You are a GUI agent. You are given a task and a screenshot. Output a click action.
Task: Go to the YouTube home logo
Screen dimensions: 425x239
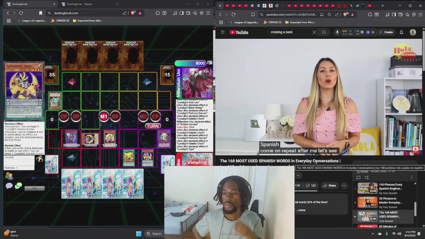pos(239,32)
